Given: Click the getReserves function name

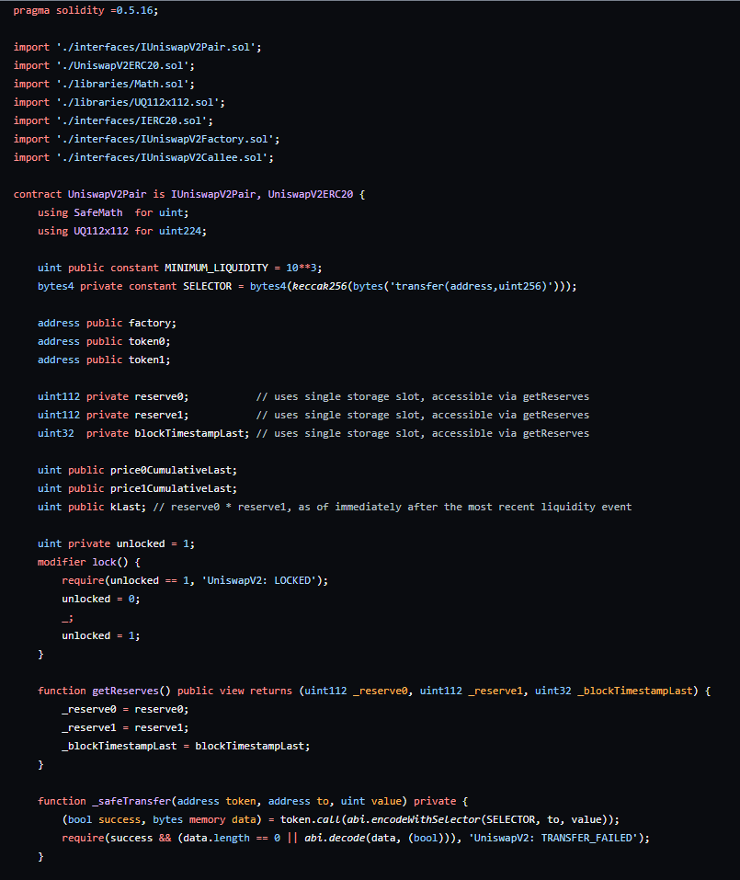Looking at the screenshot, I should (126, 691).
